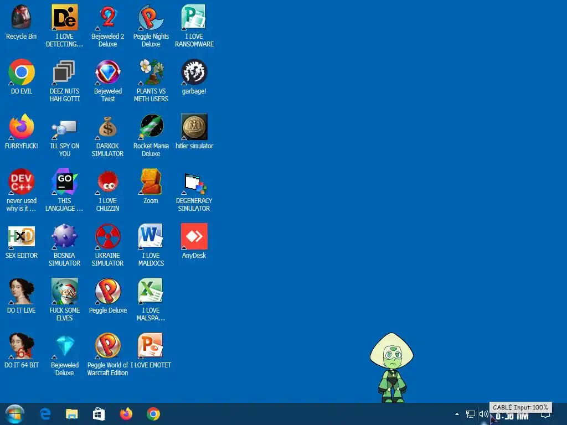Open File Explorer from the taskbar
This screenshot has height=425, width=567.
tap(71, 414)
